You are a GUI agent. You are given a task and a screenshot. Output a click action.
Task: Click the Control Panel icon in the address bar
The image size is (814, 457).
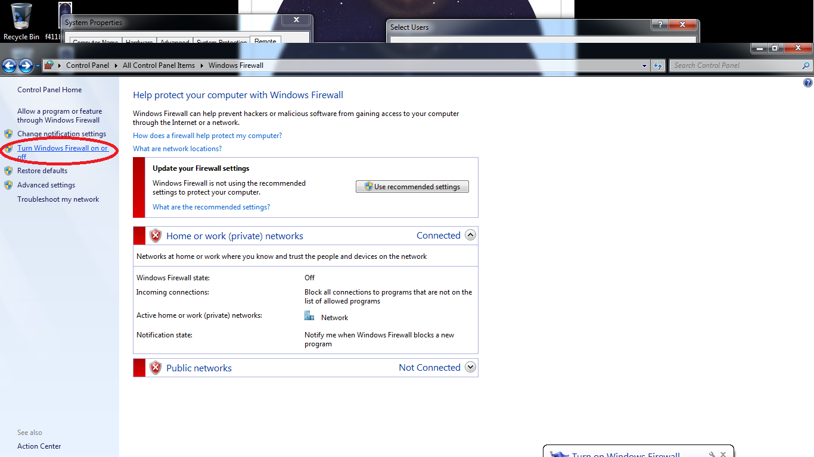click(50, 65)
